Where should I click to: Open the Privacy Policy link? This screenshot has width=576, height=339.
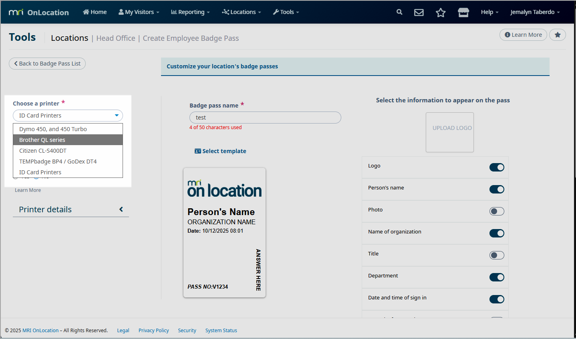153,331
